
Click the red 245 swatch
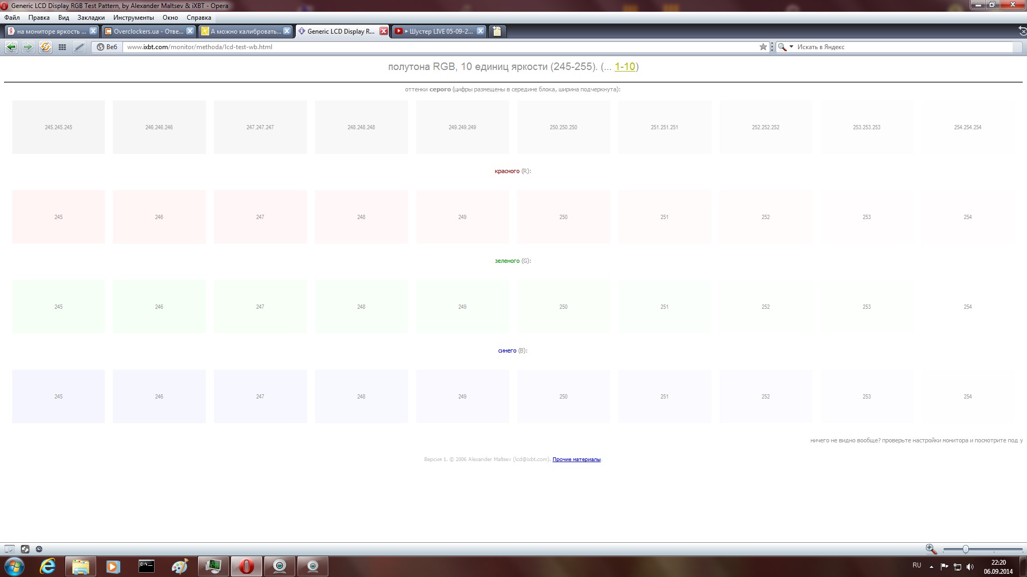tap(58, 217)
